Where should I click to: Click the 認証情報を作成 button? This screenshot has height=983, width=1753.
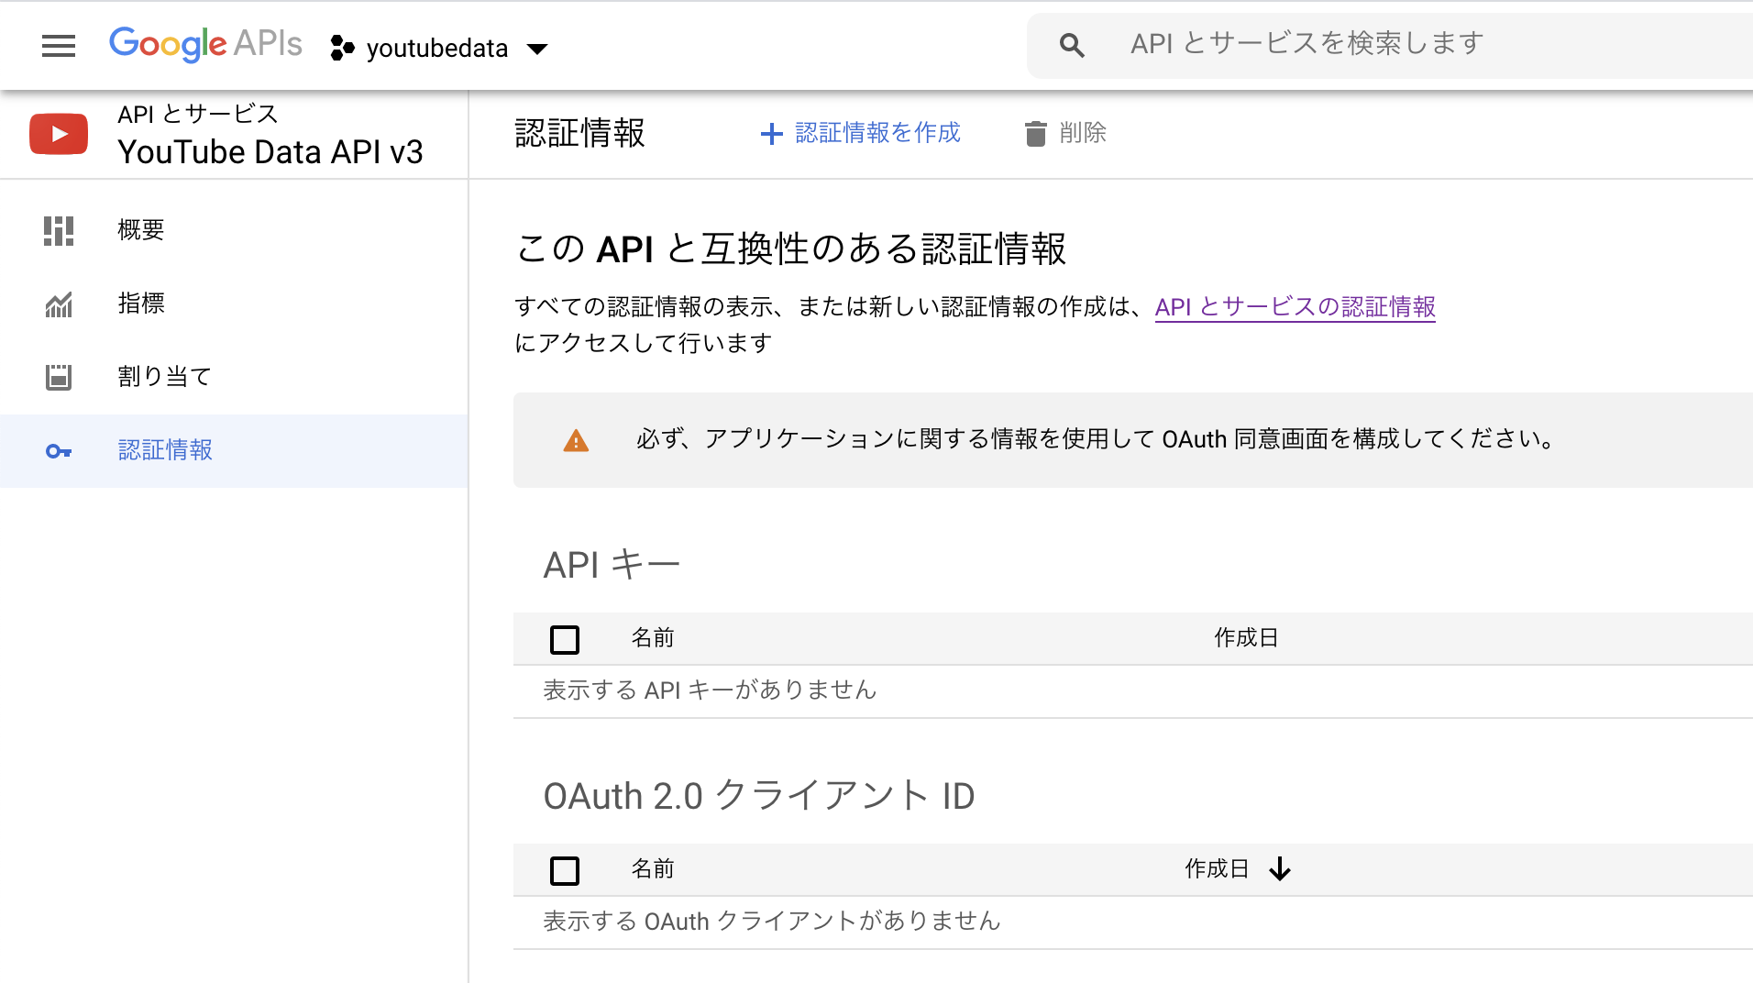click(860, 133)
